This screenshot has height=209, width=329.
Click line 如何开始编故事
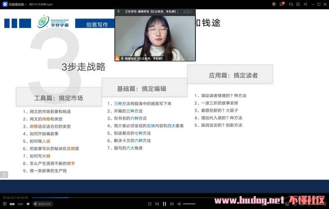(41, 134)
